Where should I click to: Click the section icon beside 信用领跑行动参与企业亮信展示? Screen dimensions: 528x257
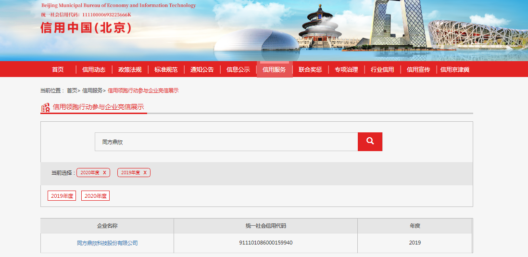click(45, 107)
